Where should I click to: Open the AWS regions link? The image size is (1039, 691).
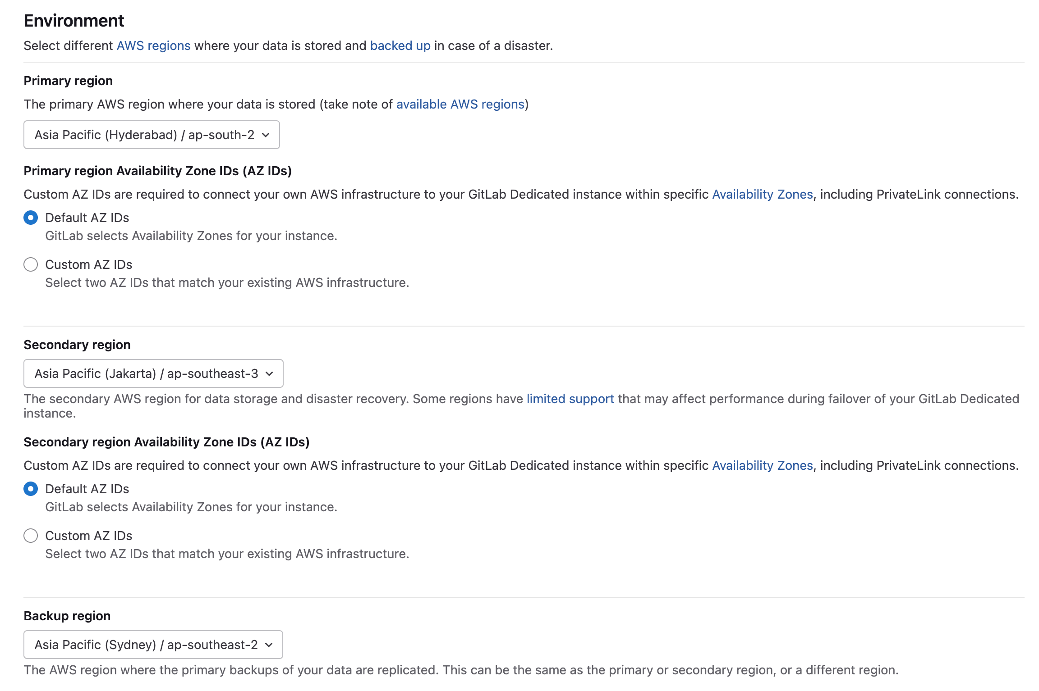(x=153, y=45)
